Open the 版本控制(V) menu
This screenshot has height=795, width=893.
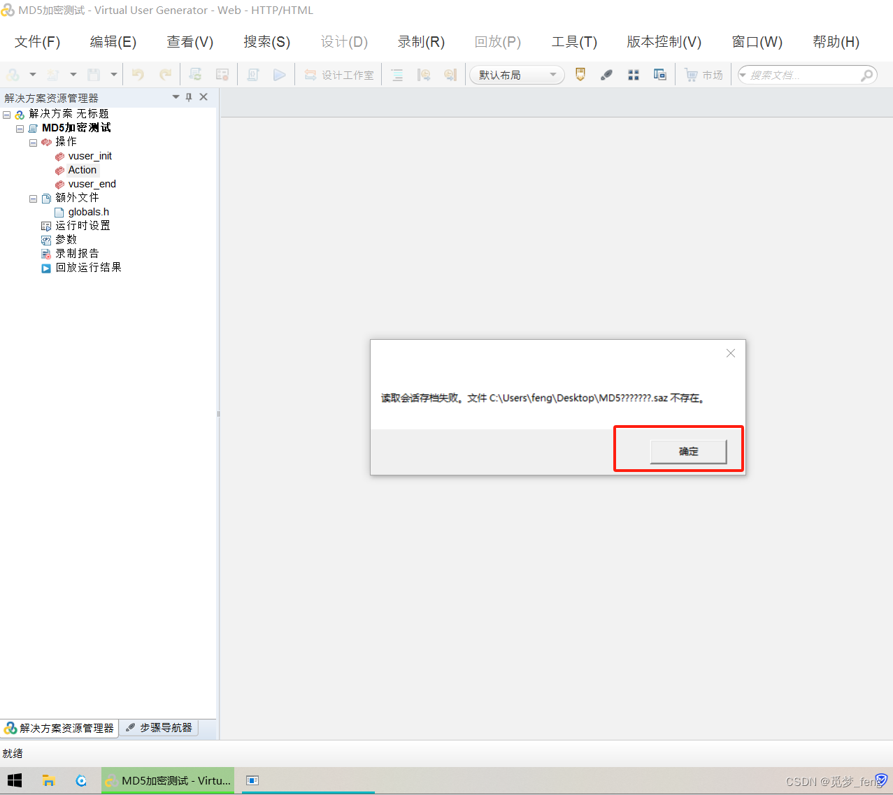[x=664, y=42]
